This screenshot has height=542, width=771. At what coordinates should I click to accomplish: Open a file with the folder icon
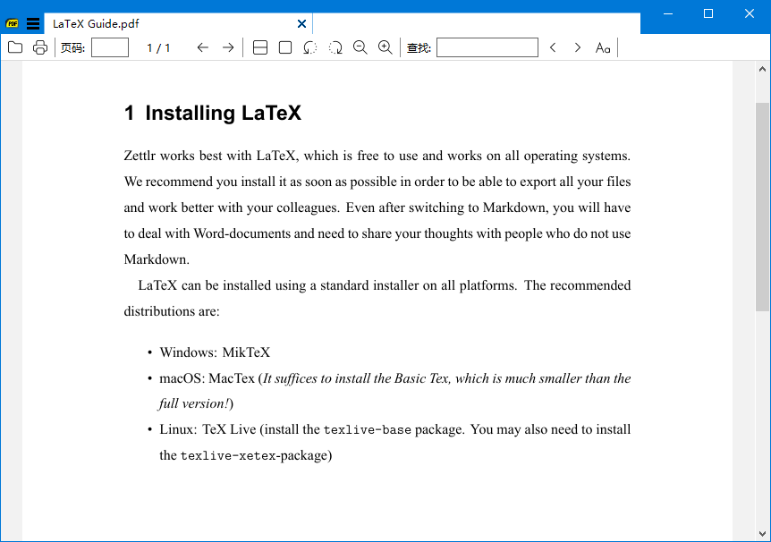pyautogui.click(x=15, y=47)
